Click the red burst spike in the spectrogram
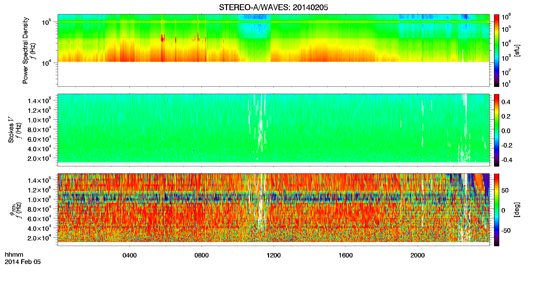Image resolution: width=547 pixels, height=282 pixels. tap(162, 39)
